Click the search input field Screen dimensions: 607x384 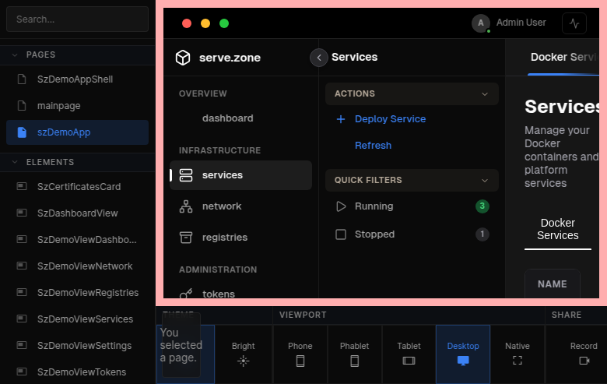(77, 19)
